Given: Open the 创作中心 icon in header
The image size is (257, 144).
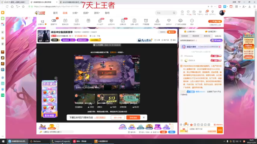Looking at the screenshot, I should (x=213, y=12).
